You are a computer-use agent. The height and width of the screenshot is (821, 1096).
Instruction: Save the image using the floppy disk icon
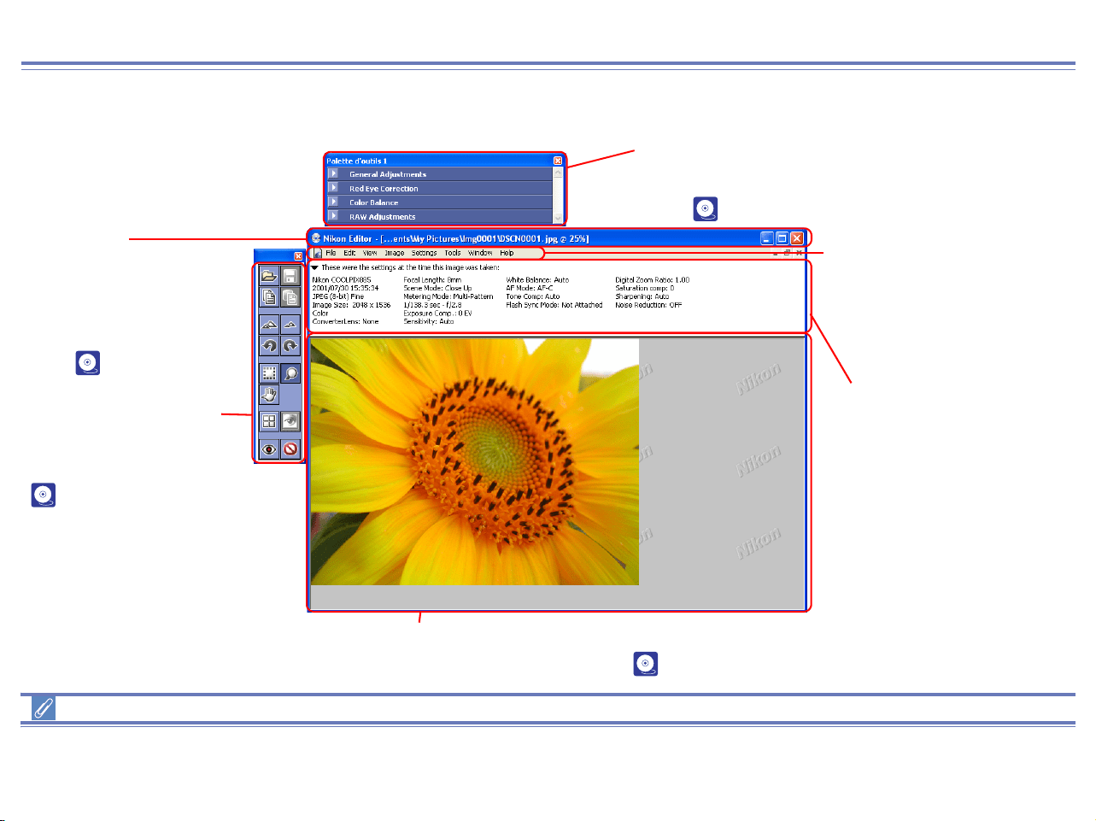(x=290, y=276)
